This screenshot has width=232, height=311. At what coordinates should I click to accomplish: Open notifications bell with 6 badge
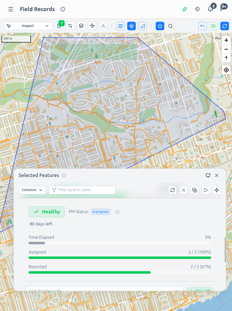coord(211,9)
